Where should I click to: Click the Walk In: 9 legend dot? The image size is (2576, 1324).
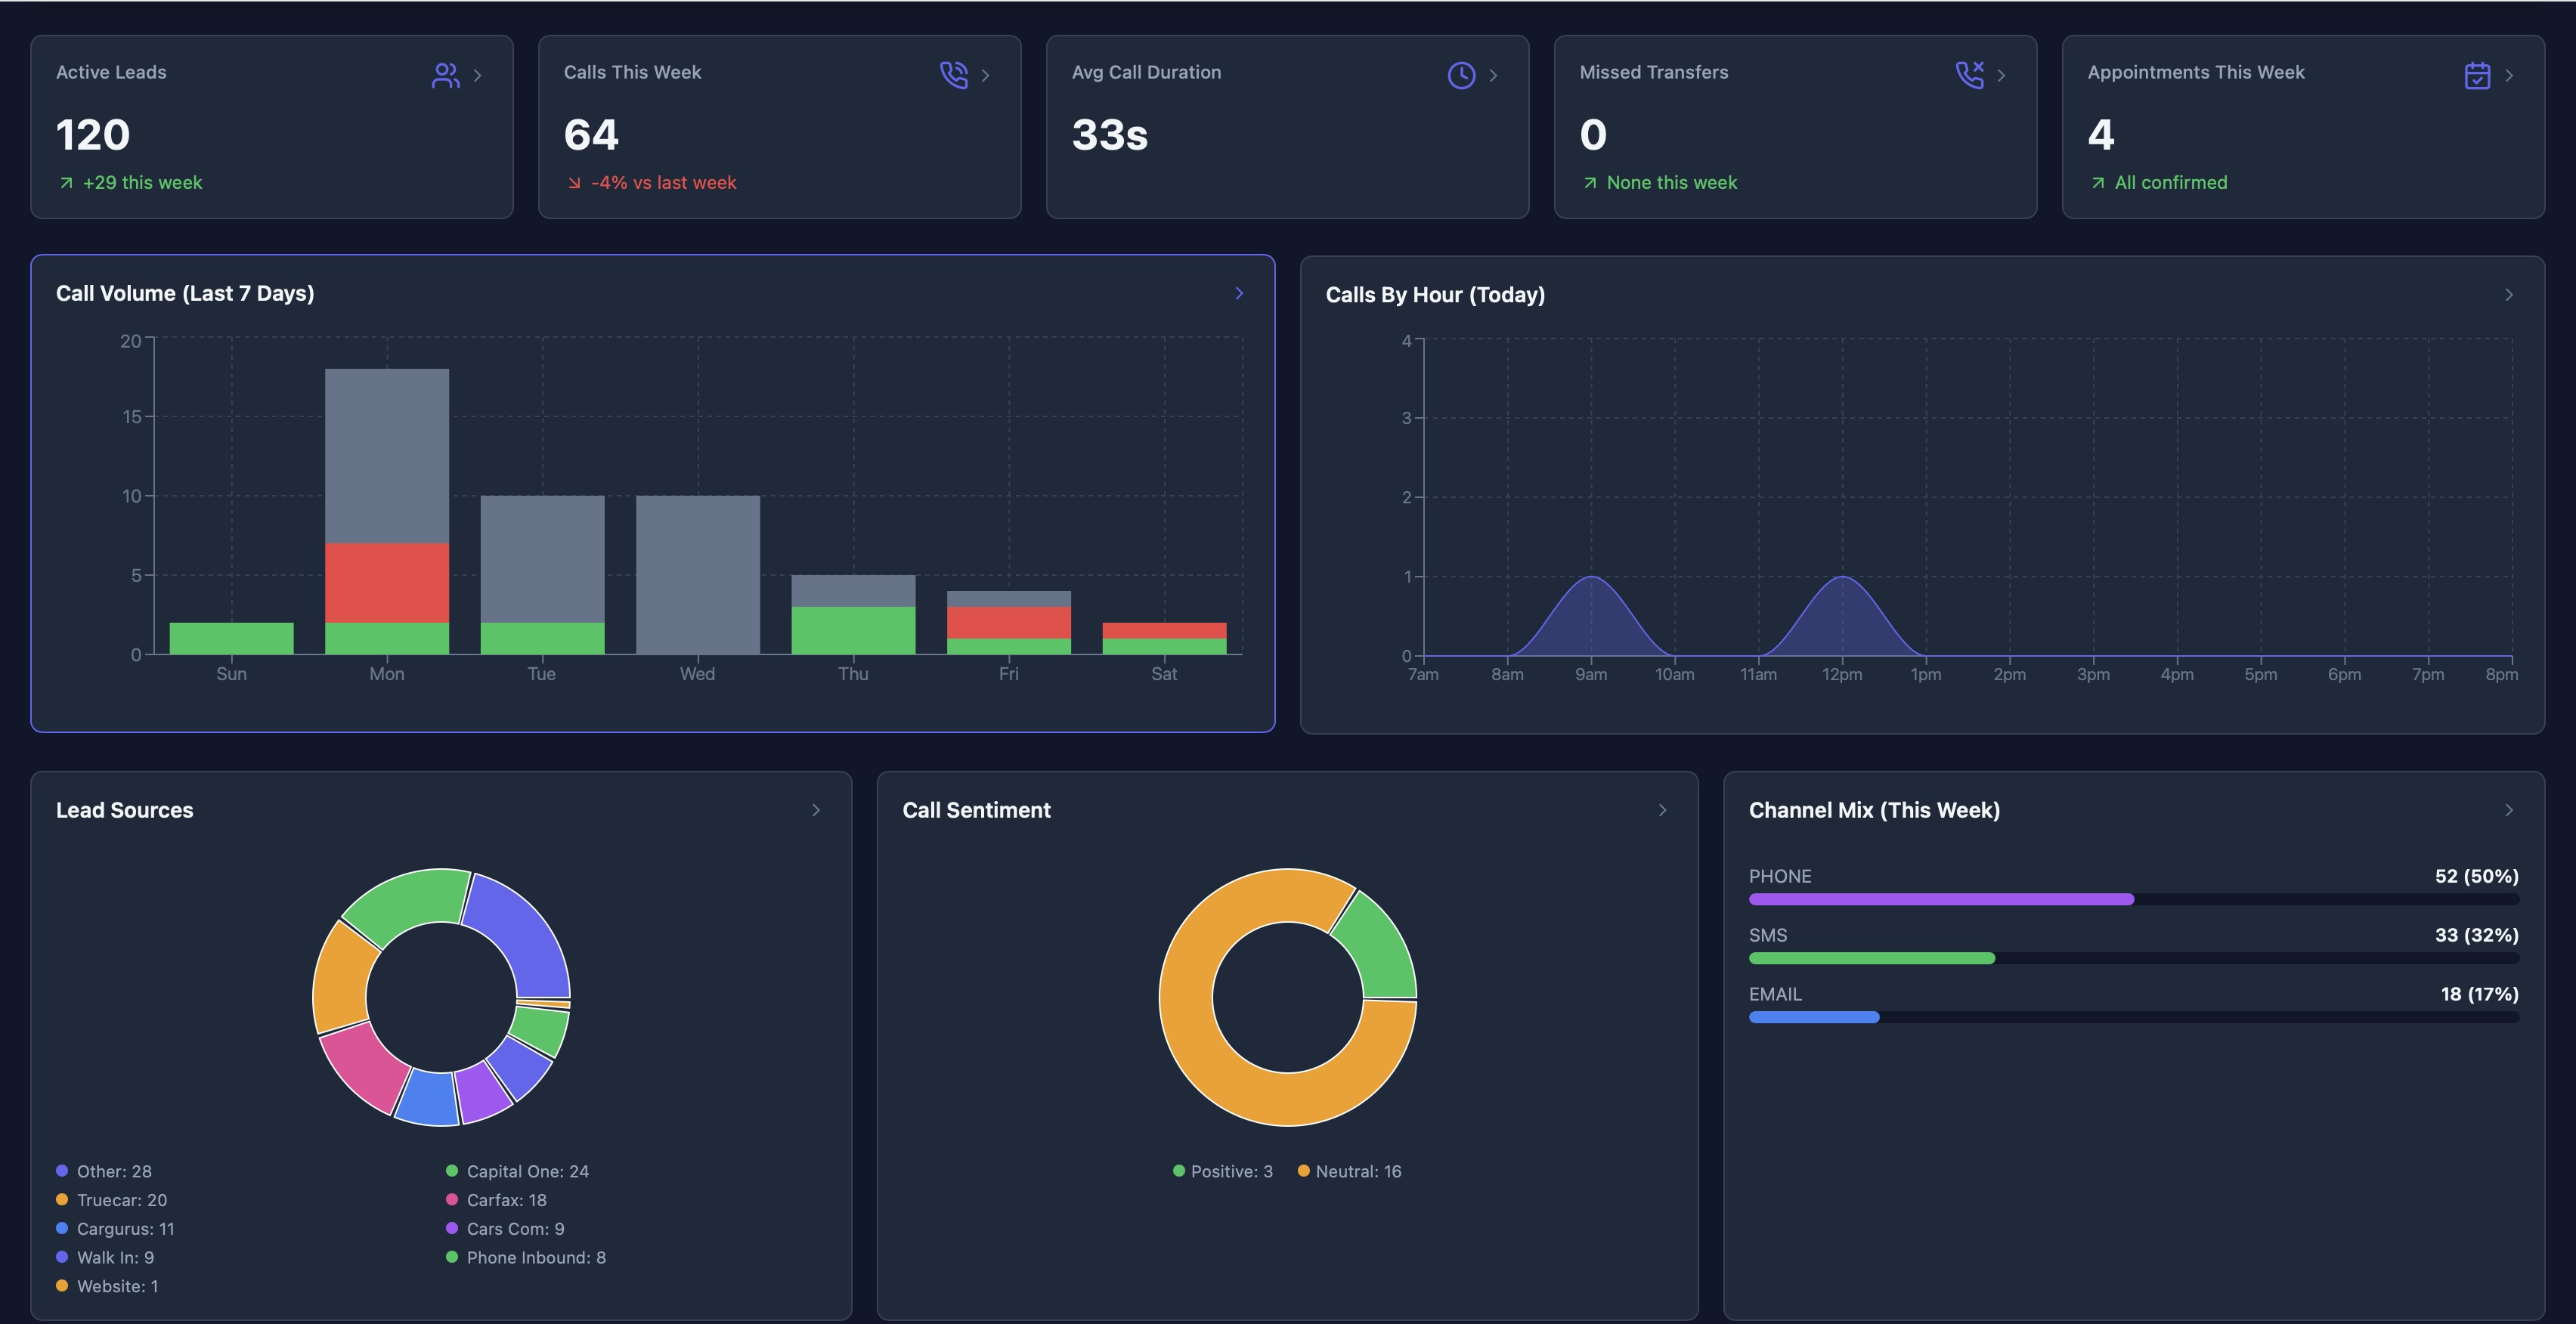[62, 1257]
